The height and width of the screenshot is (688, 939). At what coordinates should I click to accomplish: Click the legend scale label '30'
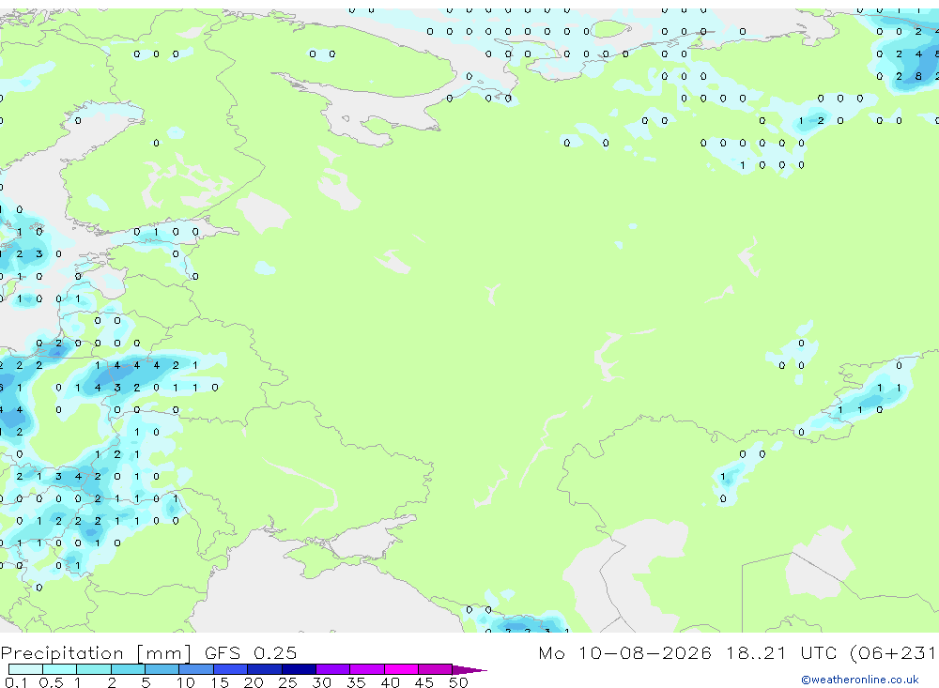[x=322, y=682]
